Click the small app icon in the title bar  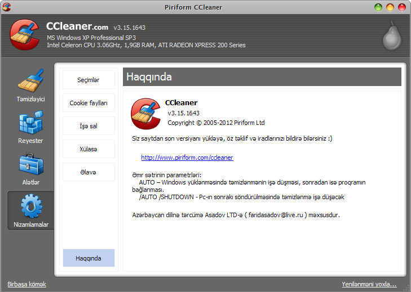click(x=6, y=7)
